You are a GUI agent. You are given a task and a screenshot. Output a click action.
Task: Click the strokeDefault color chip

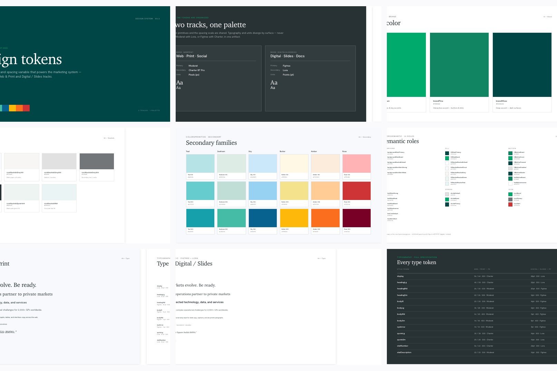tap(447, 194)
